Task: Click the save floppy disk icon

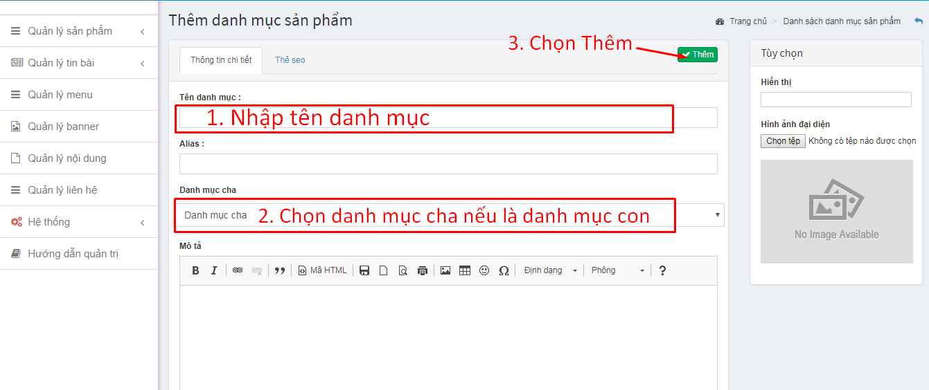Action: coord(364,270)
